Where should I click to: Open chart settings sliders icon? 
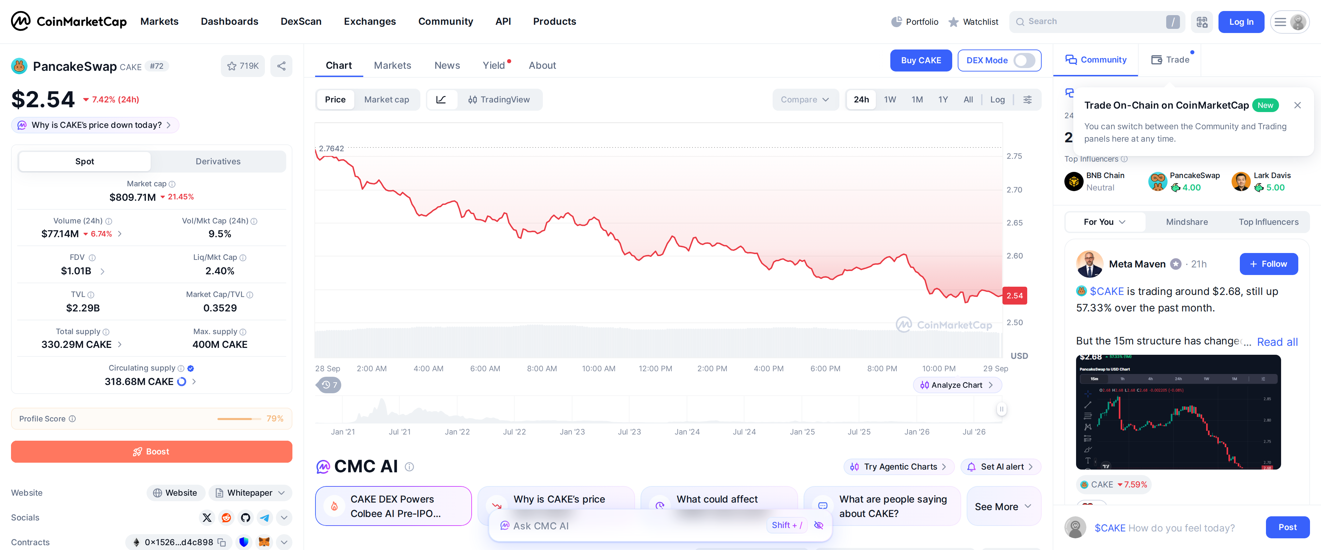coord(1027,99)
